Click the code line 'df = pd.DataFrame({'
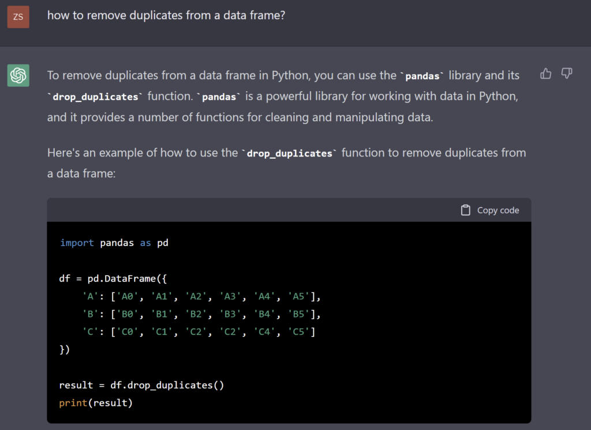Image resolution: width=591 pixels, height=430 pixels. point(113,279)
